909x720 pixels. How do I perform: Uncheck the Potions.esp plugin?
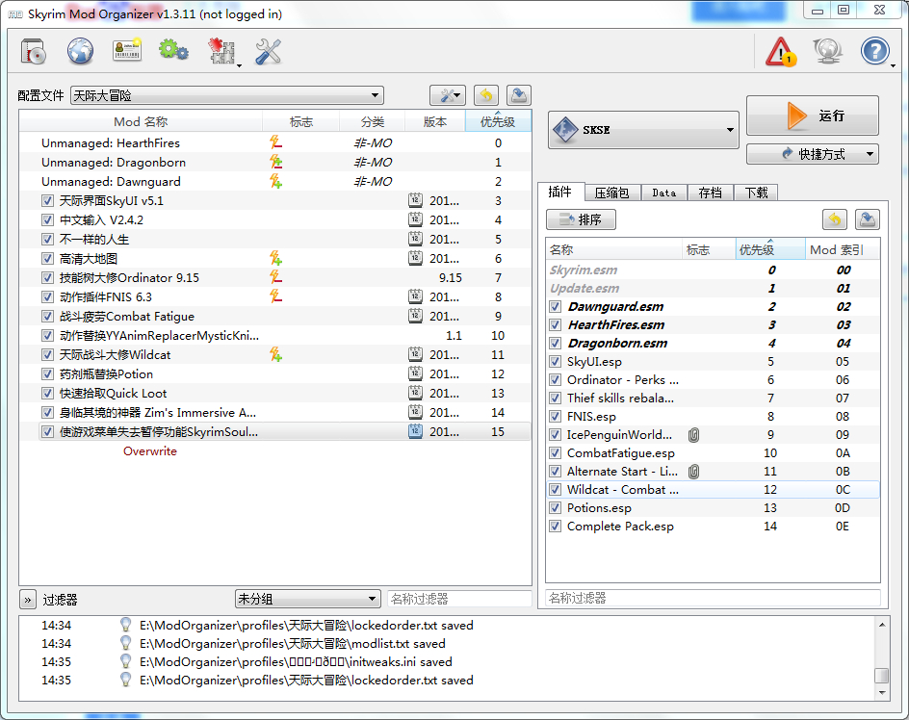click(556, 508)
